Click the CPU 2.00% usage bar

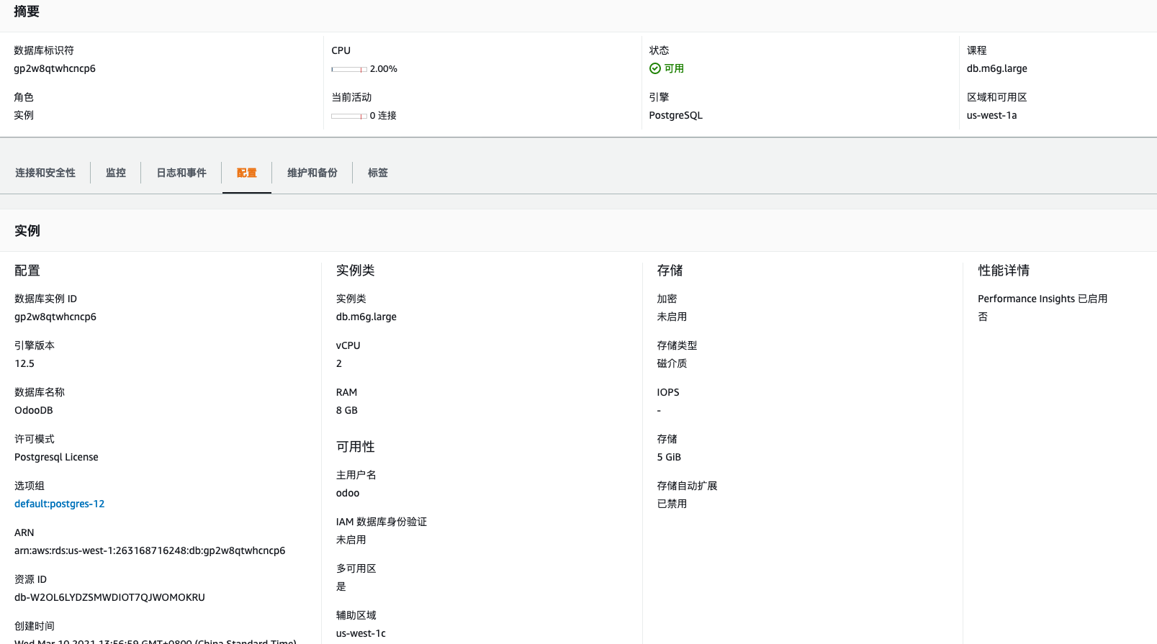tap(349, 69)
